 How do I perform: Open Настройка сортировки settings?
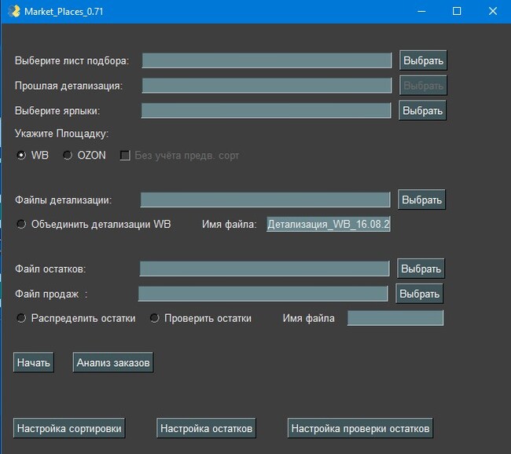pos(69,429)
